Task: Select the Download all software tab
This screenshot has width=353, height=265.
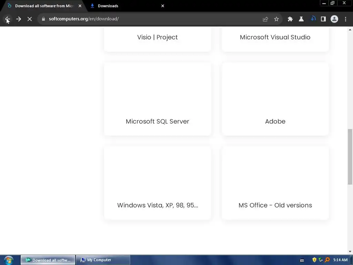Action: pyautogui.click(x=44, y=6)
